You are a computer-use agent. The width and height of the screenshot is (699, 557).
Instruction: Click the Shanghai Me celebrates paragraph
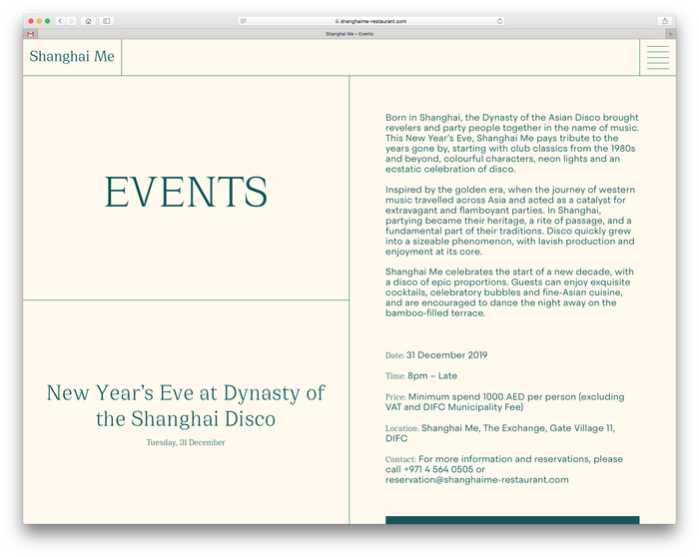(509, 292)
